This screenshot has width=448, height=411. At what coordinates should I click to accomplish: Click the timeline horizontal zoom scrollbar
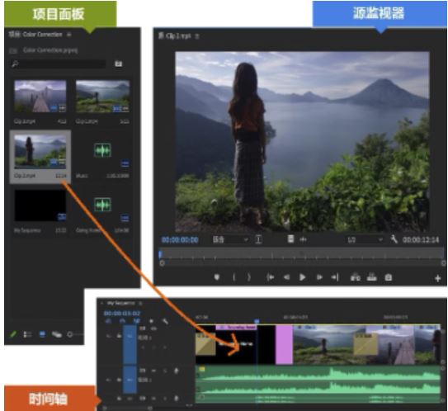tap(127, 408)
